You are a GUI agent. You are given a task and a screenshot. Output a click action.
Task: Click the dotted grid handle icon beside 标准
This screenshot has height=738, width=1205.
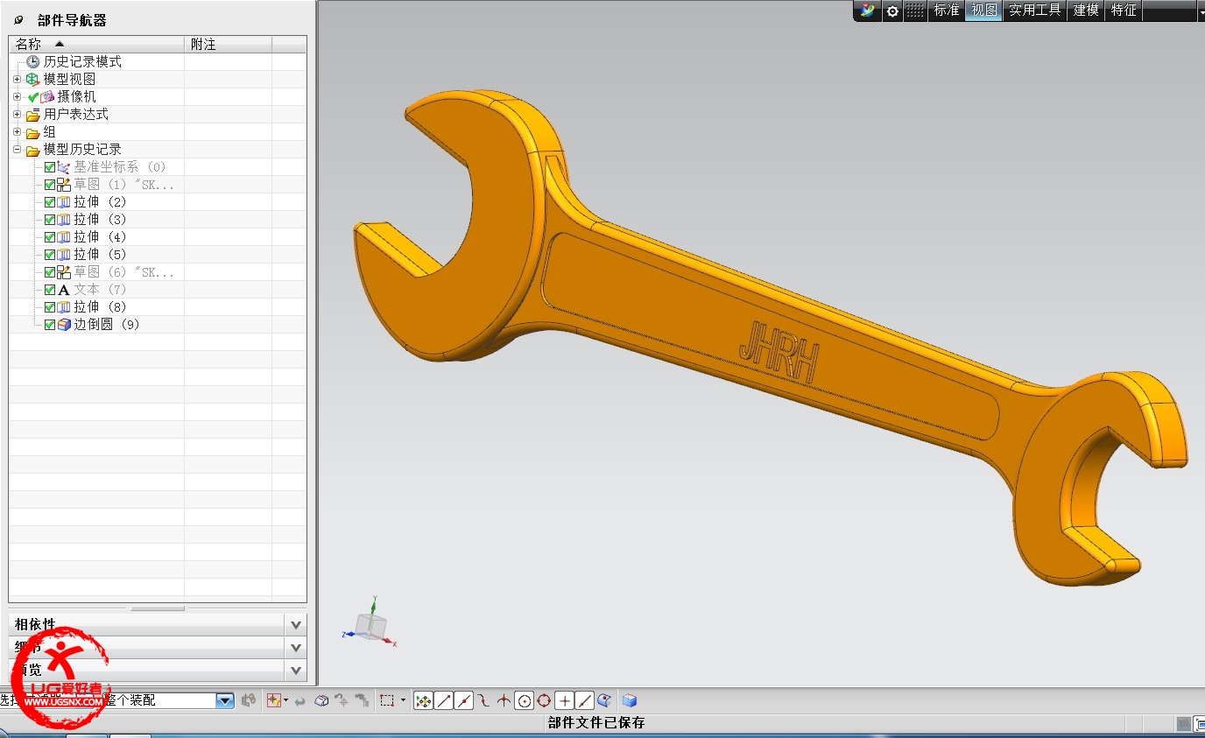[915, 11]
